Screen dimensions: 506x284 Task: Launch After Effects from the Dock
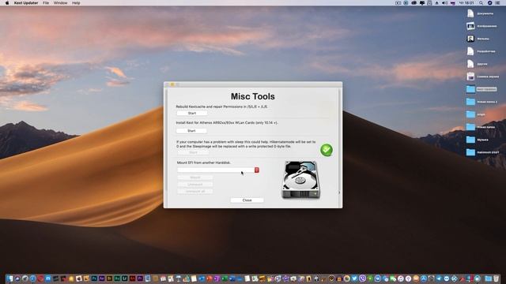(102, 278)
